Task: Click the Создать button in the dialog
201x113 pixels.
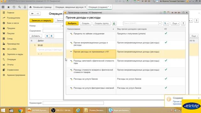Action: pyautogui.click(x=85, y=24)
